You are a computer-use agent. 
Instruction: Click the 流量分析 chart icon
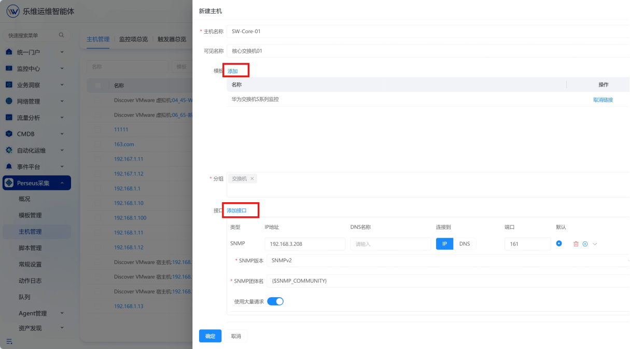click(x=9, y=118)
